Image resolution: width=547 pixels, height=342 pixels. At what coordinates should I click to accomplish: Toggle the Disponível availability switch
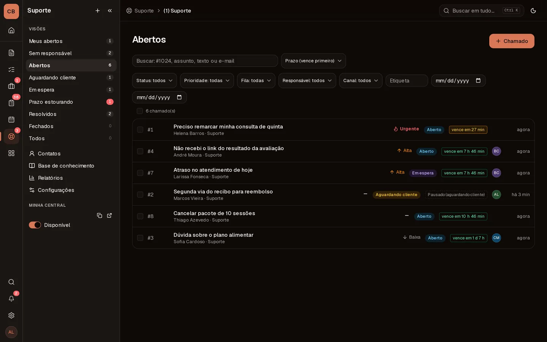tap(35, 225)
